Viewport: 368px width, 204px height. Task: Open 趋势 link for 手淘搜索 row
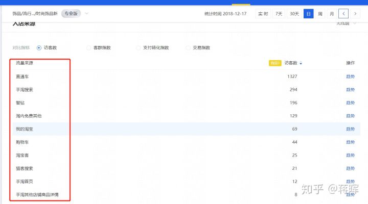tap(350, 90)
